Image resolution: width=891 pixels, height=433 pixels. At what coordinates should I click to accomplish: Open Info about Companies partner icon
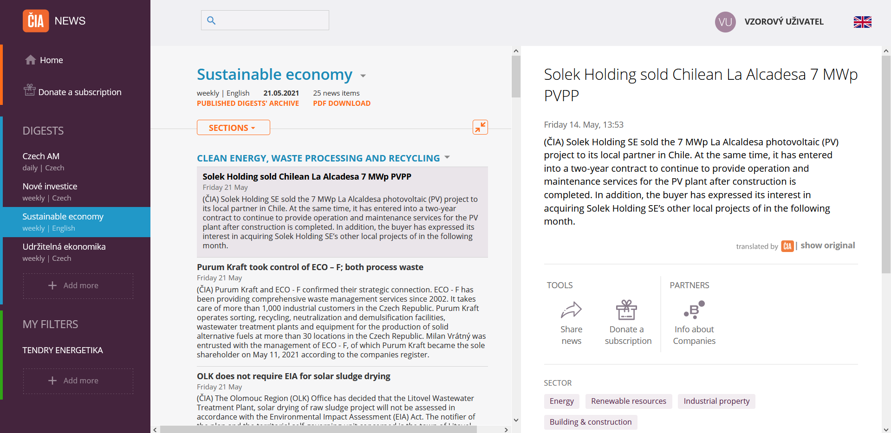[x=694, y=310]
